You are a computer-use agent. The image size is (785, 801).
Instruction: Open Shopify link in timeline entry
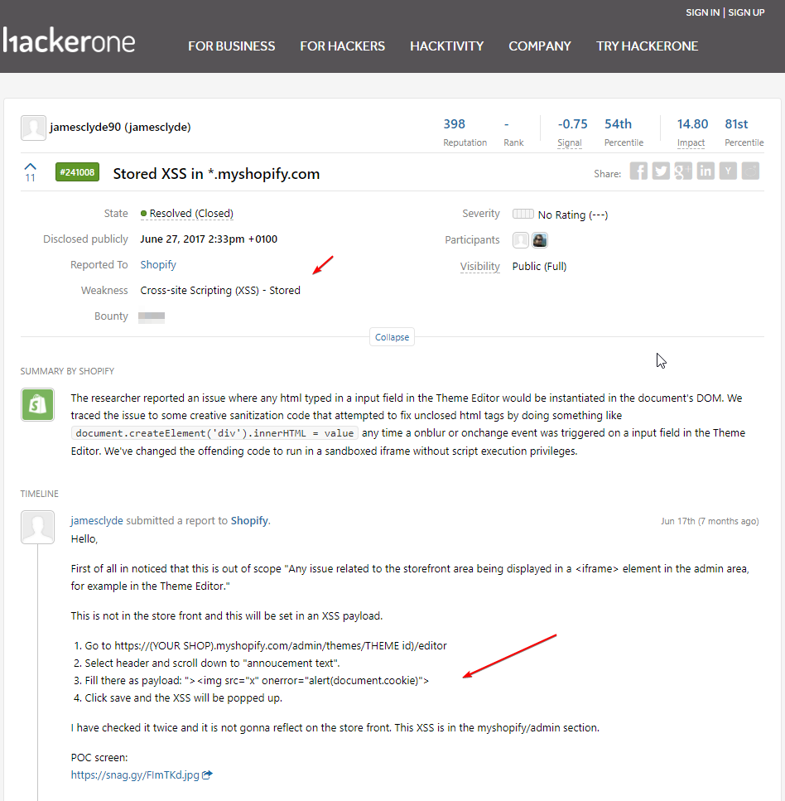click(x=249, y=520)
